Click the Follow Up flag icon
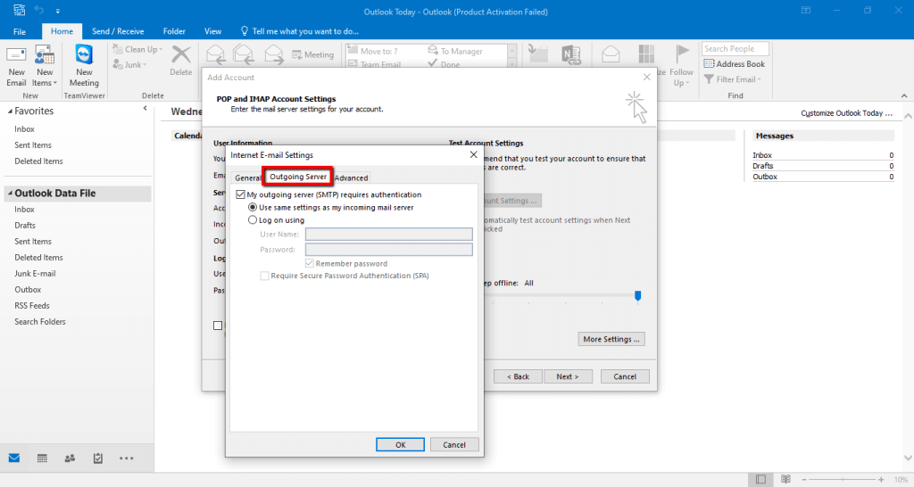The width and height of the screenshot is (914, 487). tap(681, 54)
